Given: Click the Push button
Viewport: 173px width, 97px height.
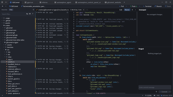Looking at the screenshot, I should (x=134, y=6).
